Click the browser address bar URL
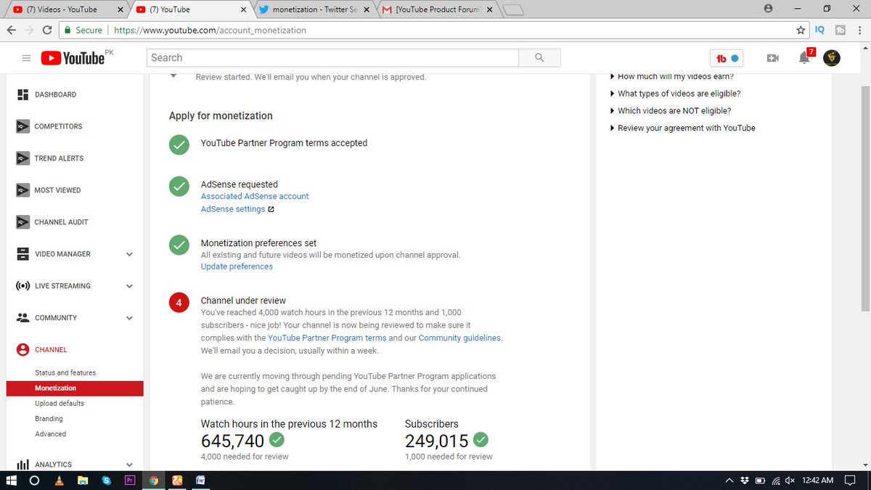Image resolution: width=871 pixels, height=490 pixels. tap(210, 30)
